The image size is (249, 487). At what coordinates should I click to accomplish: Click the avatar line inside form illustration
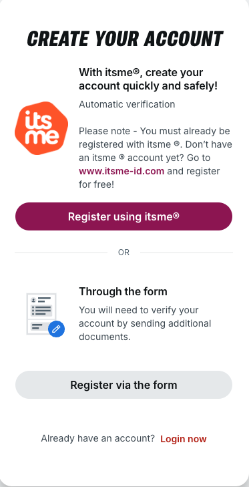tap(41, 300)
